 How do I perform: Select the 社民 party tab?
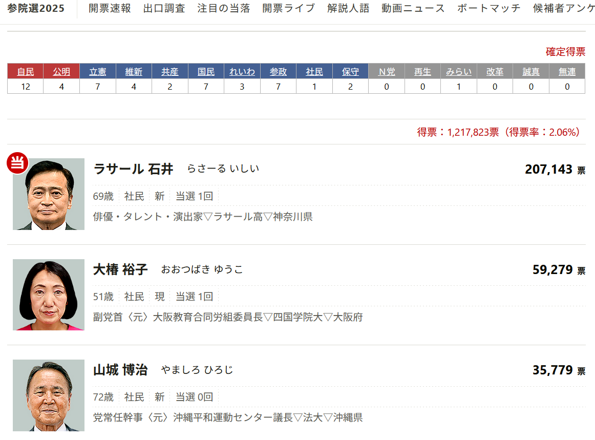(314, 72)
